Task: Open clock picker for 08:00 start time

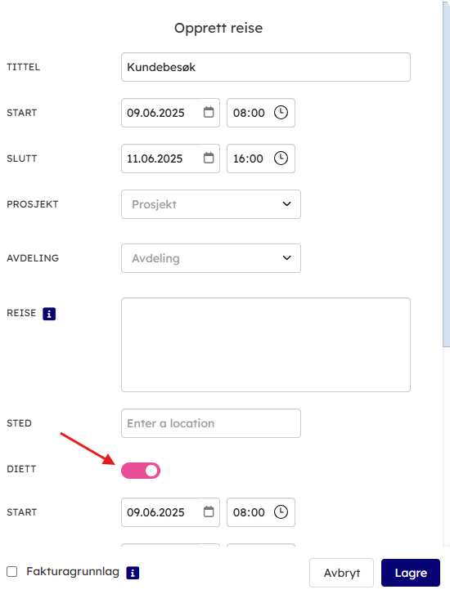Action: coord(281,113)
